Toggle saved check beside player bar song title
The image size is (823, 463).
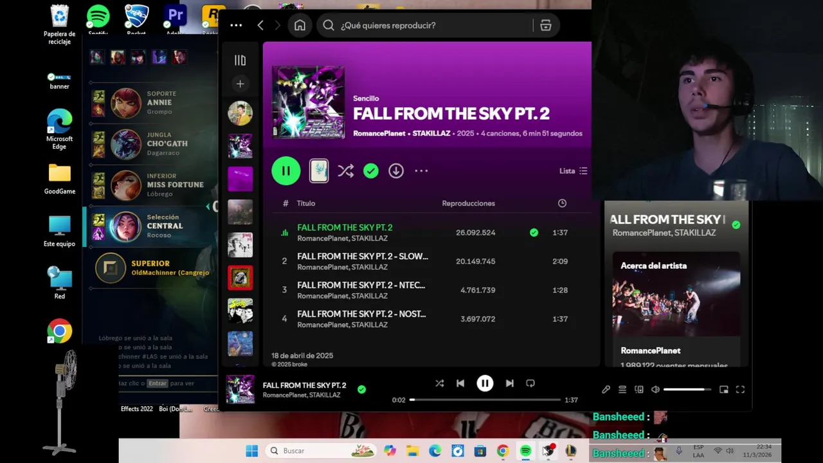pyautogui.click(x=361, y=389)
